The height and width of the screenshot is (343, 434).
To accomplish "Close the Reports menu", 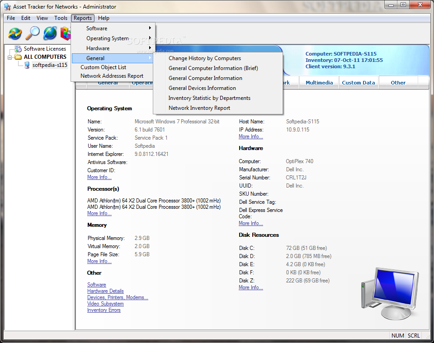I will 82,18.
